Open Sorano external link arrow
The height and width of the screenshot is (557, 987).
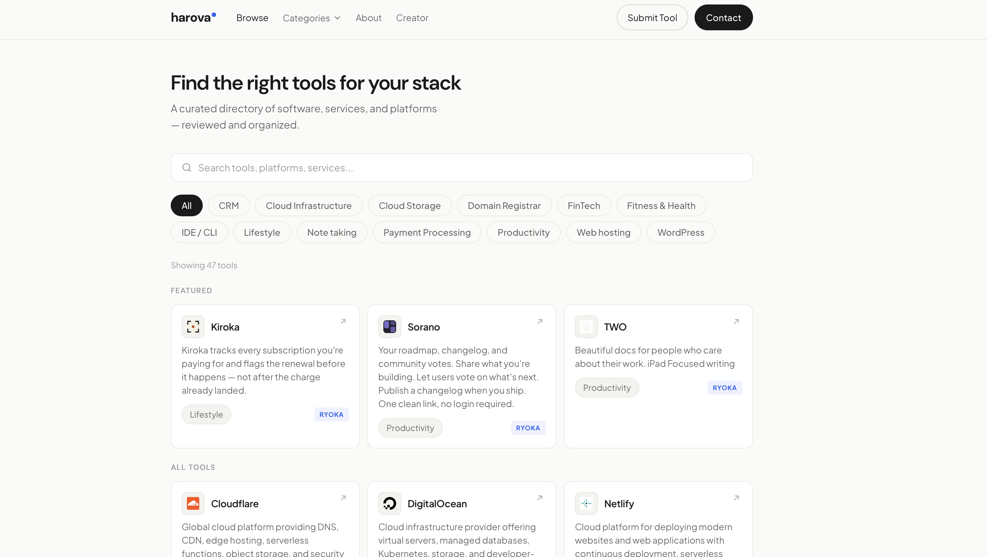click(x=540, y=322)
